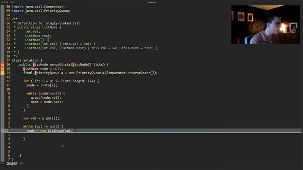Click 'q.add(node.val);' line
This screenshot has height=170, width=303.
pyautogui.click(x=46, y=98)
